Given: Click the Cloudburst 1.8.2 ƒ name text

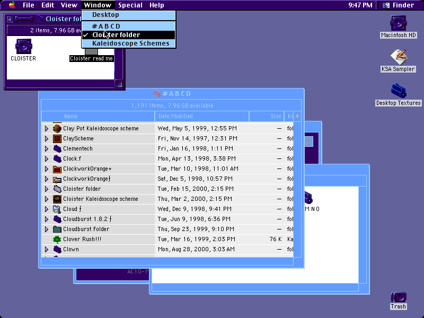Looking at the screenshot, I should 87,219.
